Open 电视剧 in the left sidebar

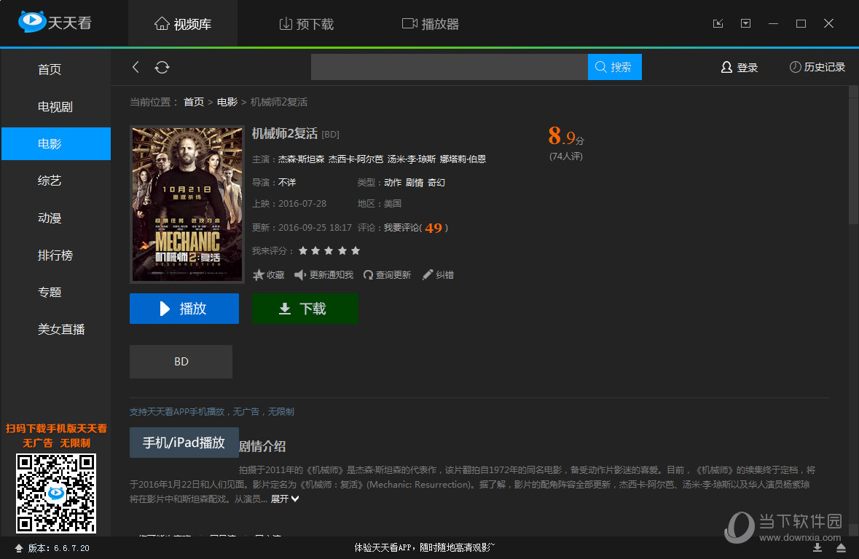[x=55, y=107]
